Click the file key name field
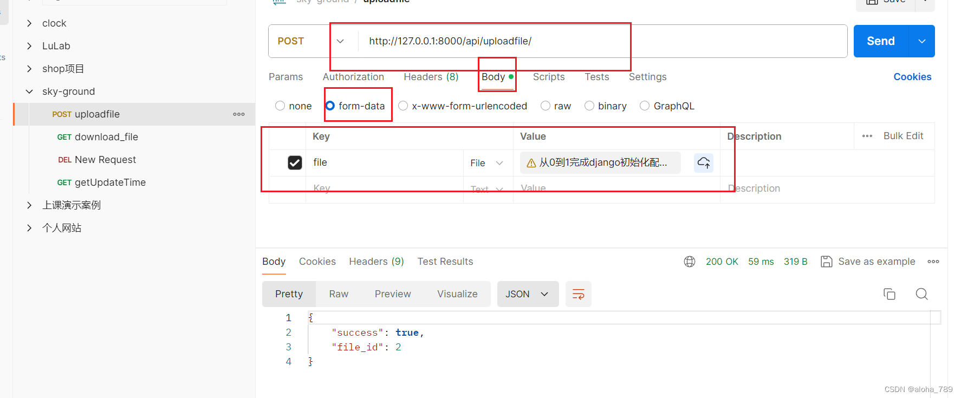The image size is (961, 398). coord(385,162)
